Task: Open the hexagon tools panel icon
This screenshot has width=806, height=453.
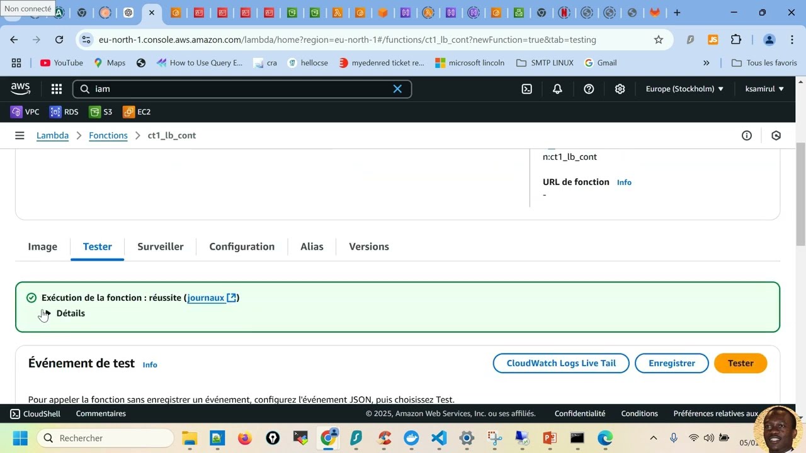Action: click(x=776, y=135)
